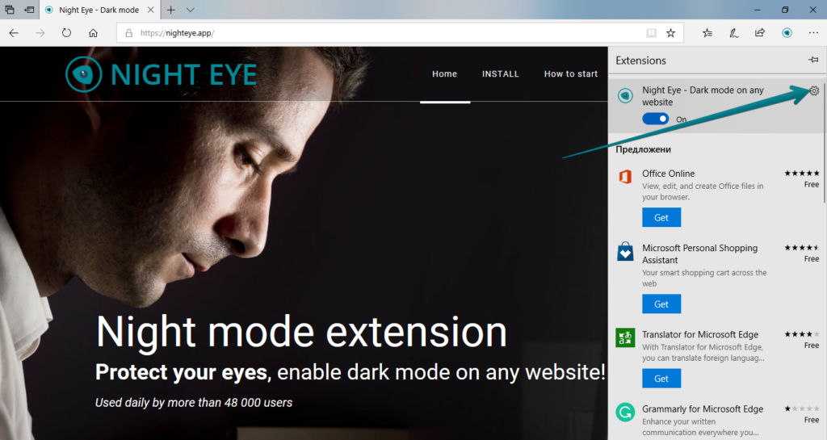827x440 pixels.
Task: Click 'Your smart shopping cart across the web' text
Action: pyautogui.click(x=704, y=279)
